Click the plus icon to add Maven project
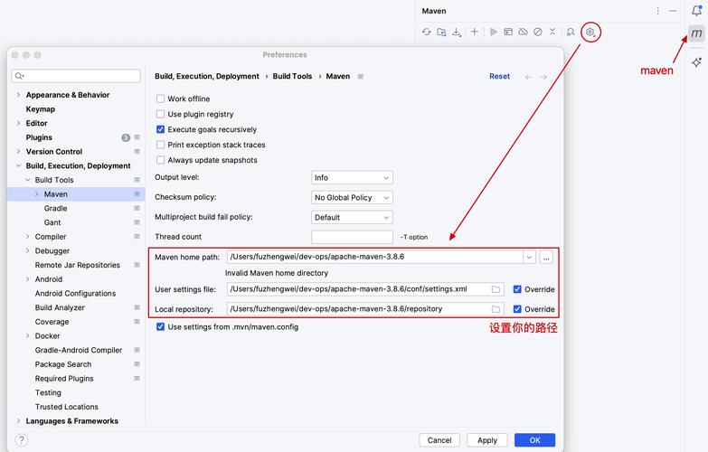The image size is (708, 452). (475, 32)
